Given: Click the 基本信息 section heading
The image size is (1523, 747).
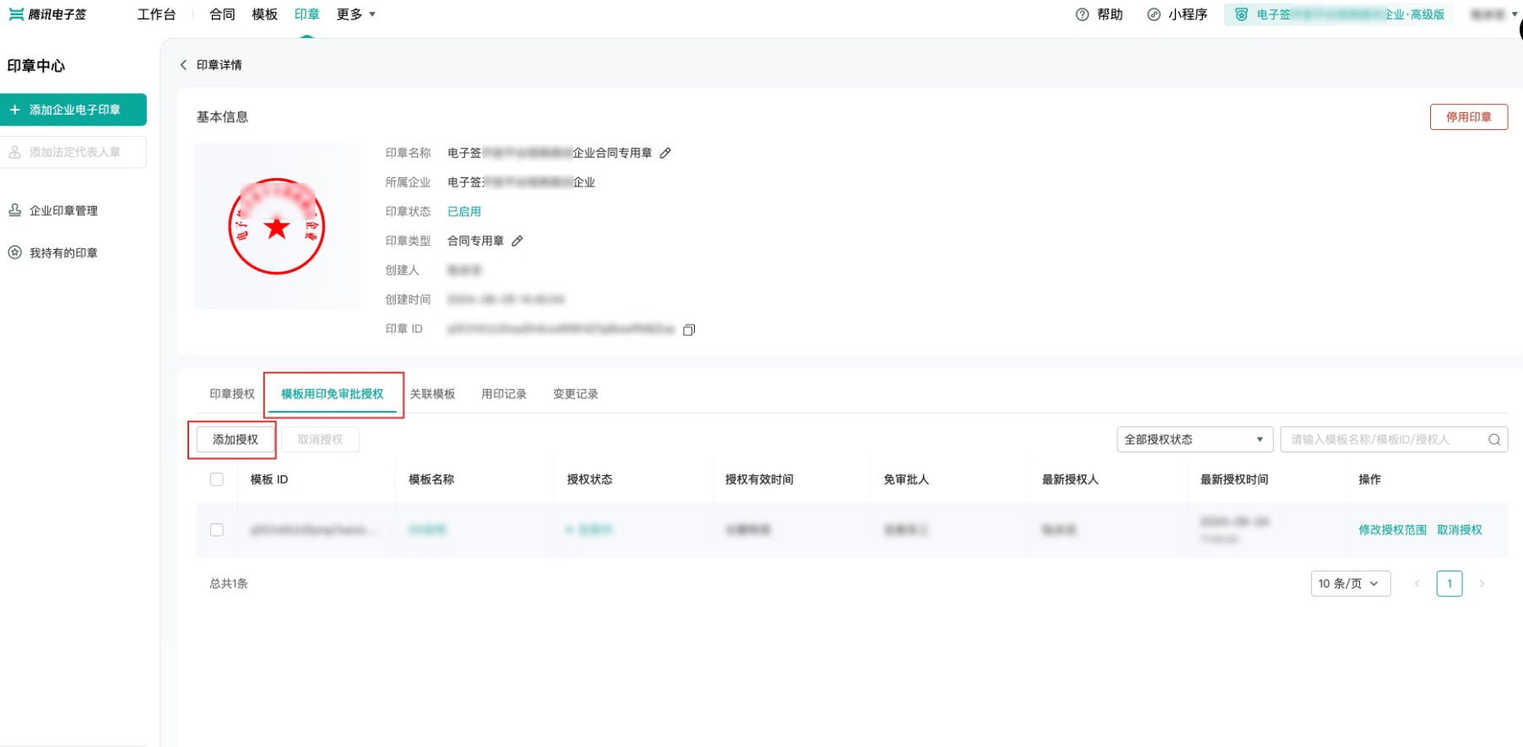Looking at the screenshot, I should tap(222, 117).
